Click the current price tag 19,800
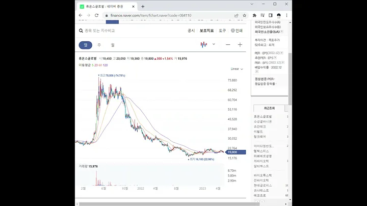Viewport: 367px width, 206px height. point(236,152)
